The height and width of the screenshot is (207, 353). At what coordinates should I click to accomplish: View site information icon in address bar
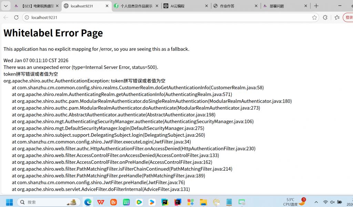[x=27, y=18]
